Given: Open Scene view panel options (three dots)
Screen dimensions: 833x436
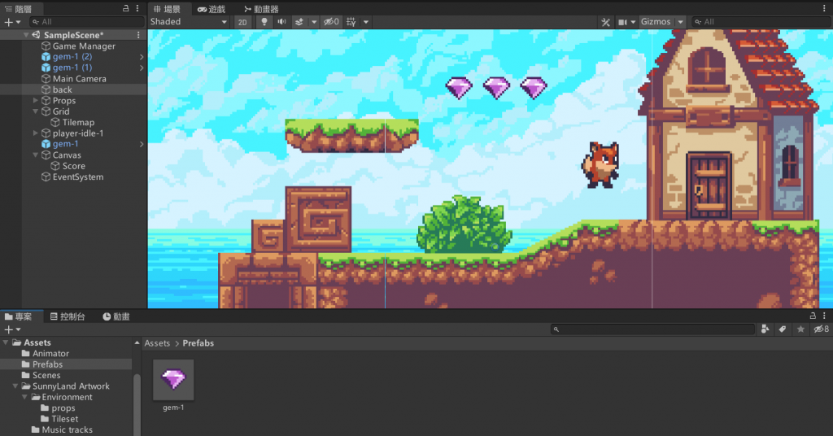Looking at the screenshot, I should (825, 8).
